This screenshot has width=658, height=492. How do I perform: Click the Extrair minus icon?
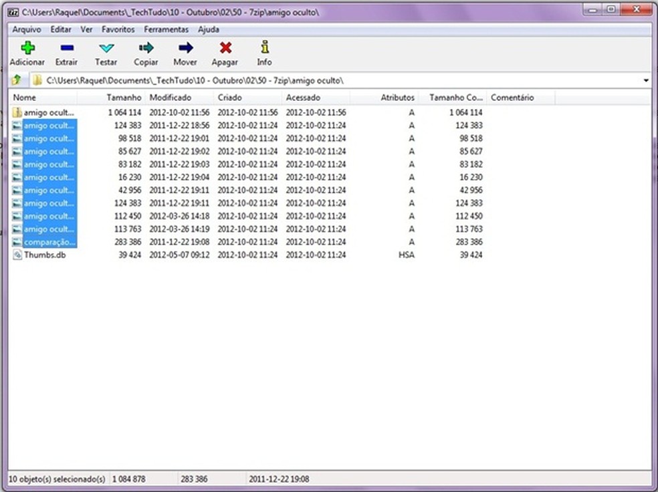click(66, 48)
